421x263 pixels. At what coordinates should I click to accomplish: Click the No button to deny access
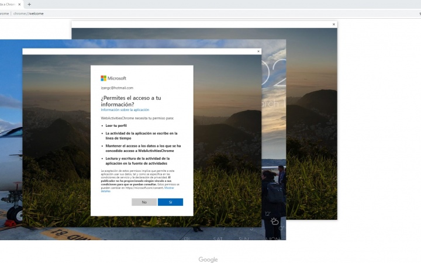(144, 202)
